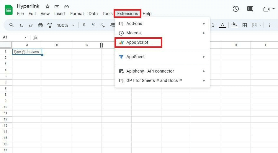Viewport: 278px width, 153px height.
Task: Open fill color picker
Action: coord(235,25)
